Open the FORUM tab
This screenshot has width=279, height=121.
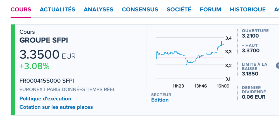tap(211, 9)
